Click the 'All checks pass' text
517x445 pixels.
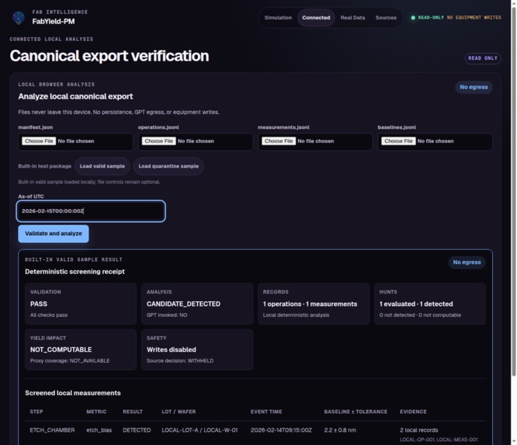49,315
